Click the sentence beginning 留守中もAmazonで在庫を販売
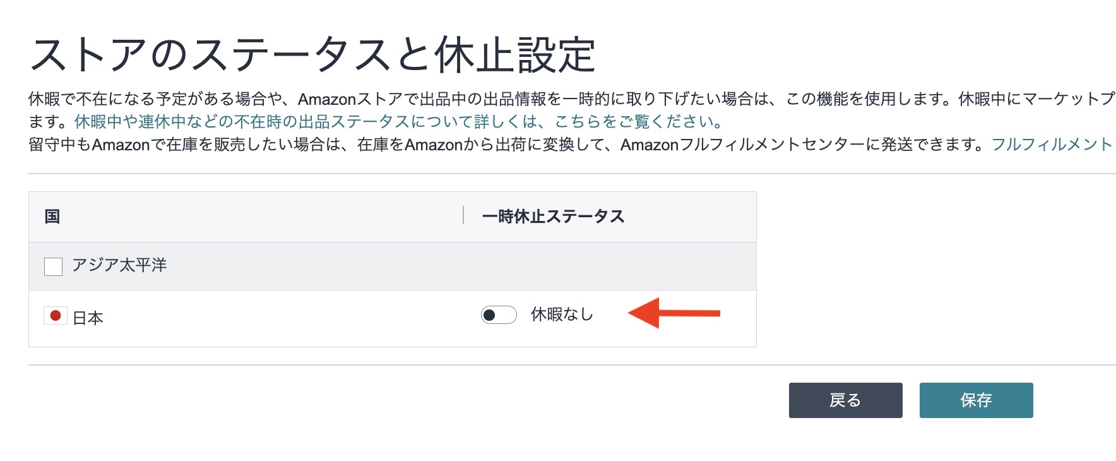The width and height of the screenshot is (1116, 461). point(505,145)
